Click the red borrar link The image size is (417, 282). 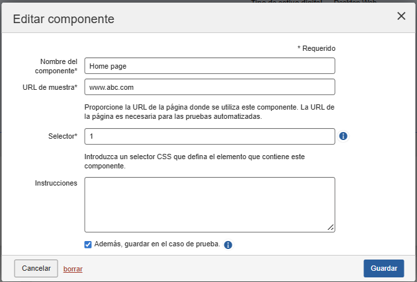(73, 269)
